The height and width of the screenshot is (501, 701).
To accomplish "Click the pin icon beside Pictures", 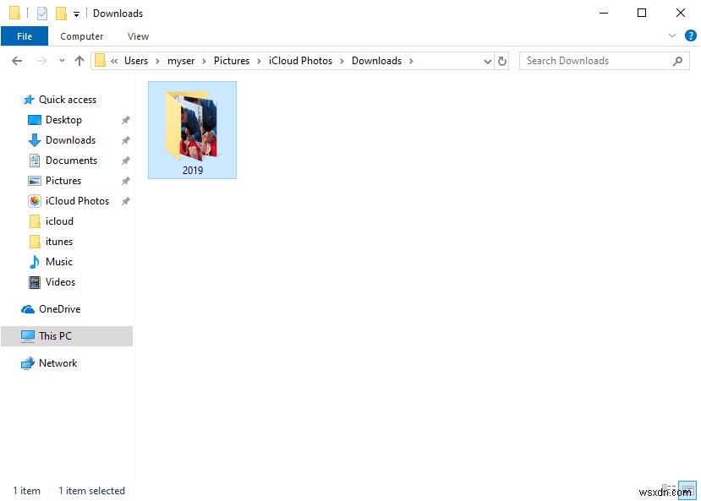I will pos(126,181).
